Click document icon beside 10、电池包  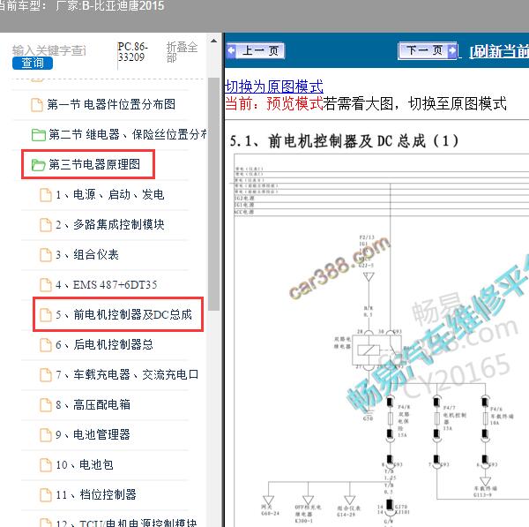point(46,465)
